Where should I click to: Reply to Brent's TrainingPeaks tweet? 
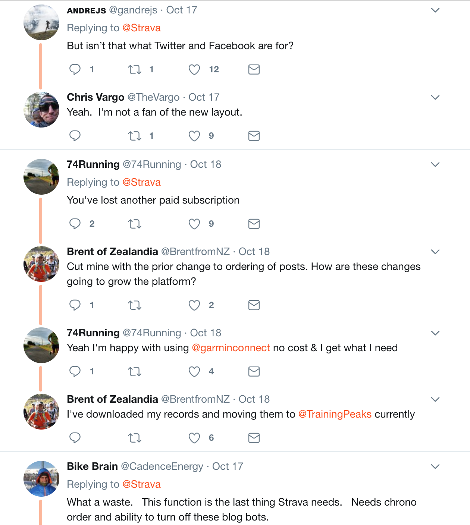[x=75, y=438]
